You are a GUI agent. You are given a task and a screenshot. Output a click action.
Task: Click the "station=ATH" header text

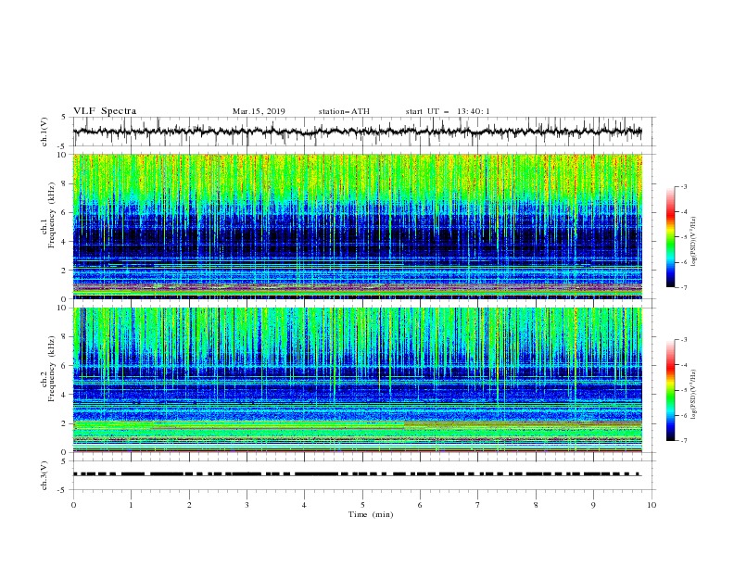[344, 111]
